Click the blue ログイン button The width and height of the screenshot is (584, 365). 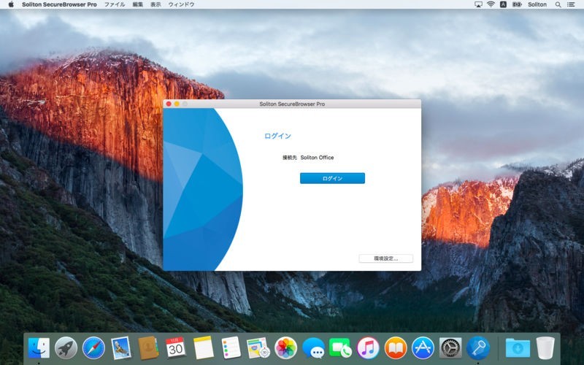coord(332,178)
